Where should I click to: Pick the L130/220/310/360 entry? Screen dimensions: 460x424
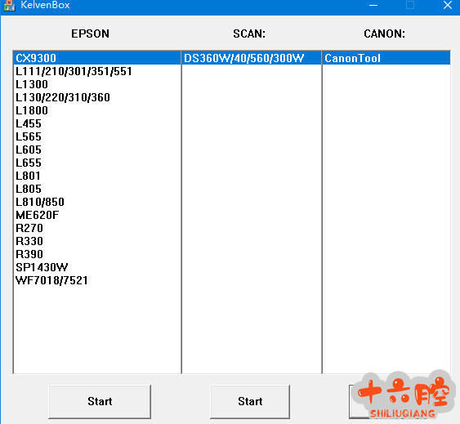pos(97,97)
